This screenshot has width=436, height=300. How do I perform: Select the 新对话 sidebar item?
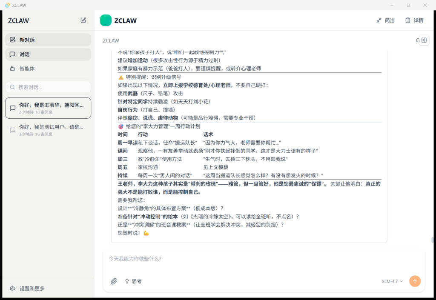tap(48, 40)
